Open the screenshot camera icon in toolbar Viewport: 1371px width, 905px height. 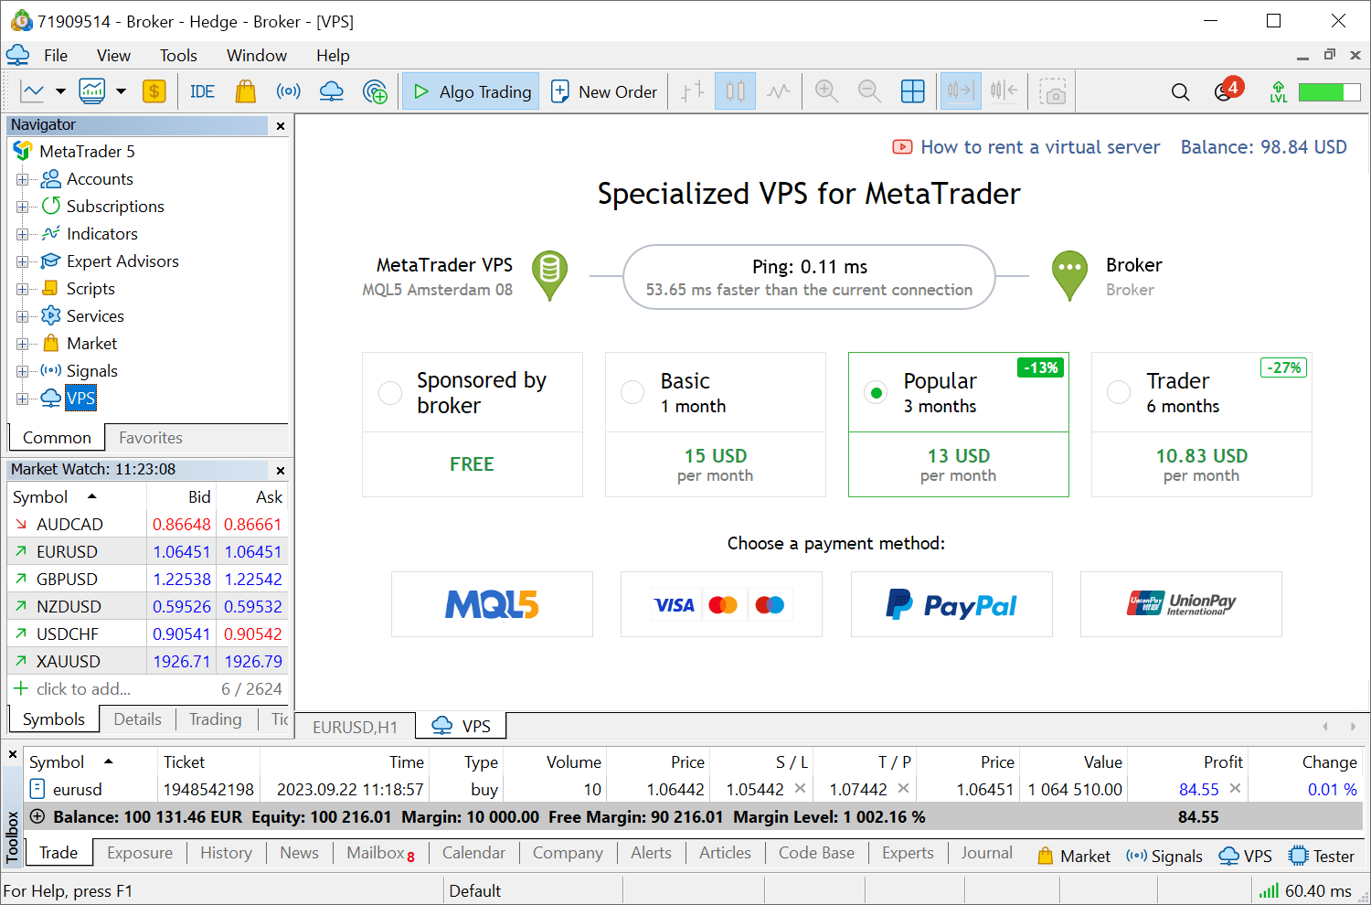[x=1053, y=91]
